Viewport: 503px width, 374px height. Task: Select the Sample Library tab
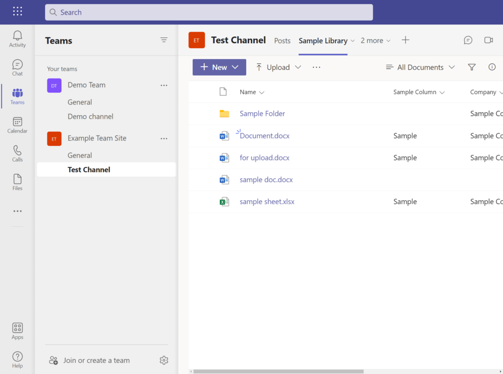tap(323, 41)
